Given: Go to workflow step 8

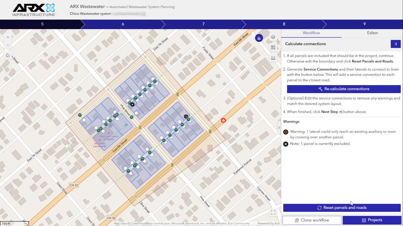Looking at the screenshot, I should (x=284, y=24).
